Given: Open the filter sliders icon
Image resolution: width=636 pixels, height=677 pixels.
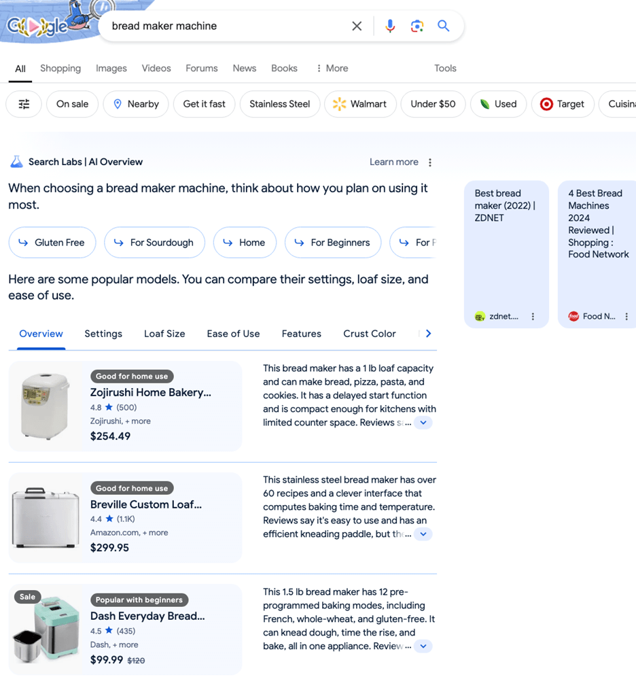Looking at the screenshot, I should (x=24, y=104).
